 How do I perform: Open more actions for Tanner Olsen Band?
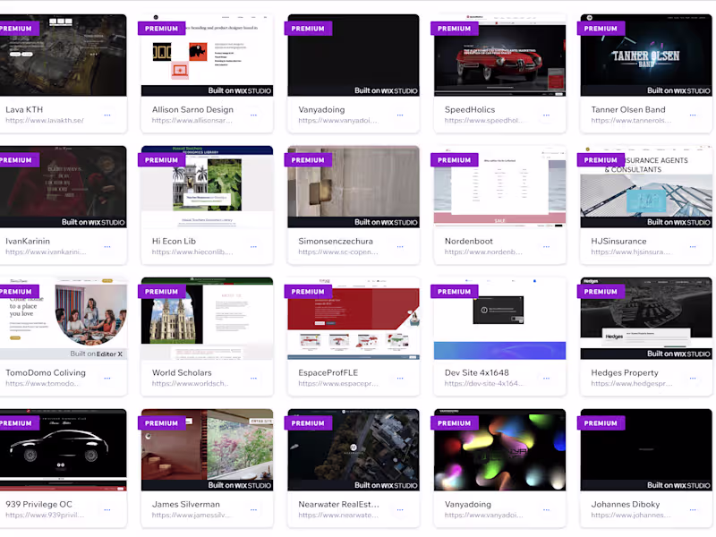(693, 115)
